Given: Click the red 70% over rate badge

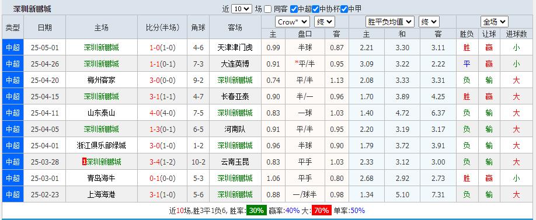Looking at the screenshot, I should (322, 211).
